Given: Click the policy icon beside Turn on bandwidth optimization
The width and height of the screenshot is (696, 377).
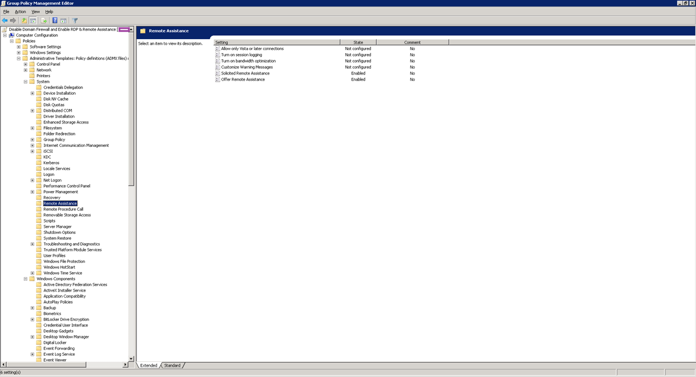Looking at the screenshot, I should point(217,61).
